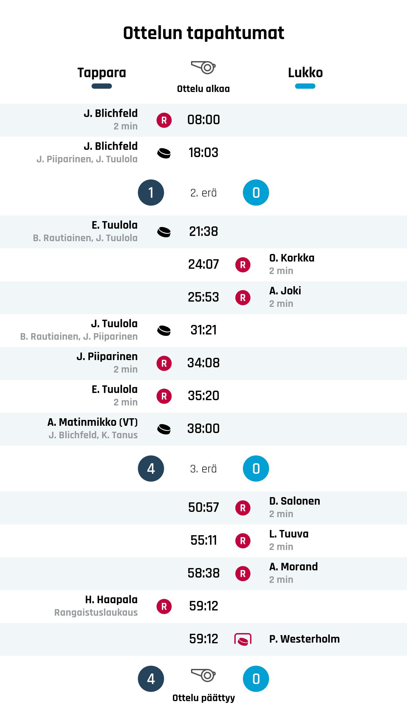The image size is (407, 709).
Task: Click player name D. Salonen
Action: pos(294,501)
